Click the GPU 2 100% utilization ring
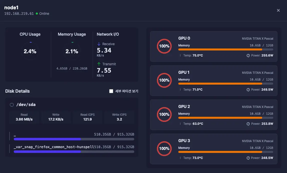 point(164,114)
